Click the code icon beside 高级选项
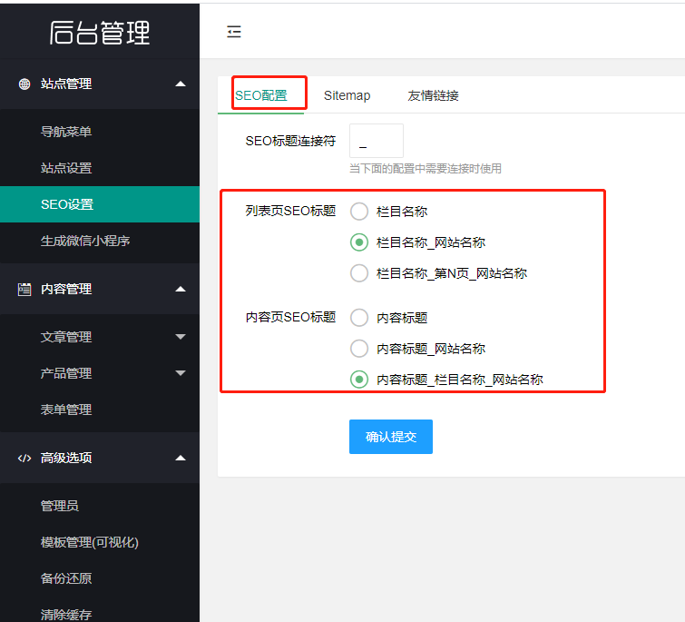Screen dimensions: 685x622 click(24, 458)
